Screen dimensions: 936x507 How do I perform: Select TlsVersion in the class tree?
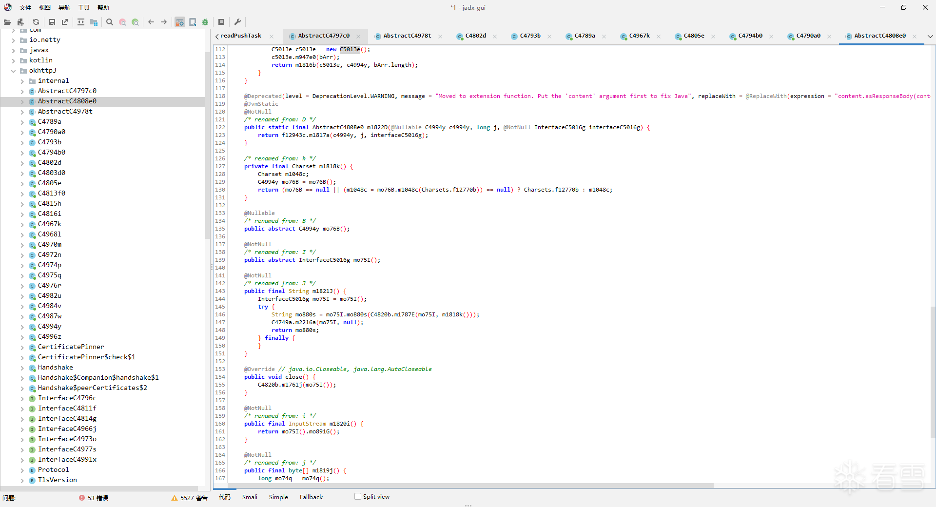click(x=58, y=480)
